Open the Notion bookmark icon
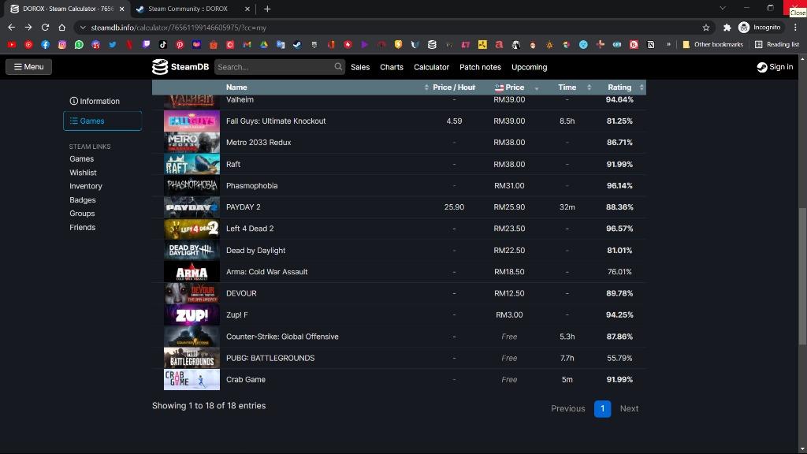Image resolution: width=807 pixels, height=454 pixels. [x=650, y=45]
